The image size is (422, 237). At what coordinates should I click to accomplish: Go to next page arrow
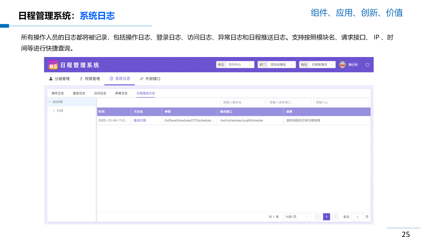click(x=335, y=217)
